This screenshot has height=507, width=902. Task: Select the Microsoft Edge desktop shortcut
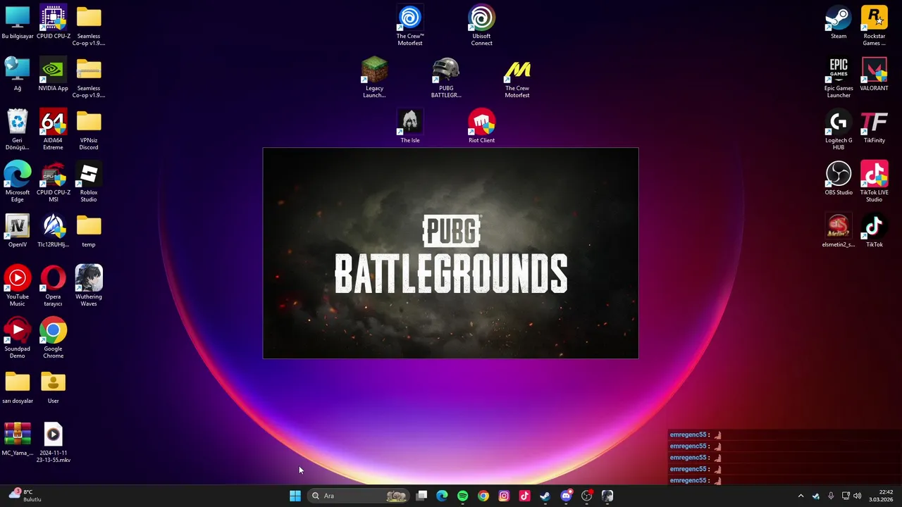click(x=18, y=182)
